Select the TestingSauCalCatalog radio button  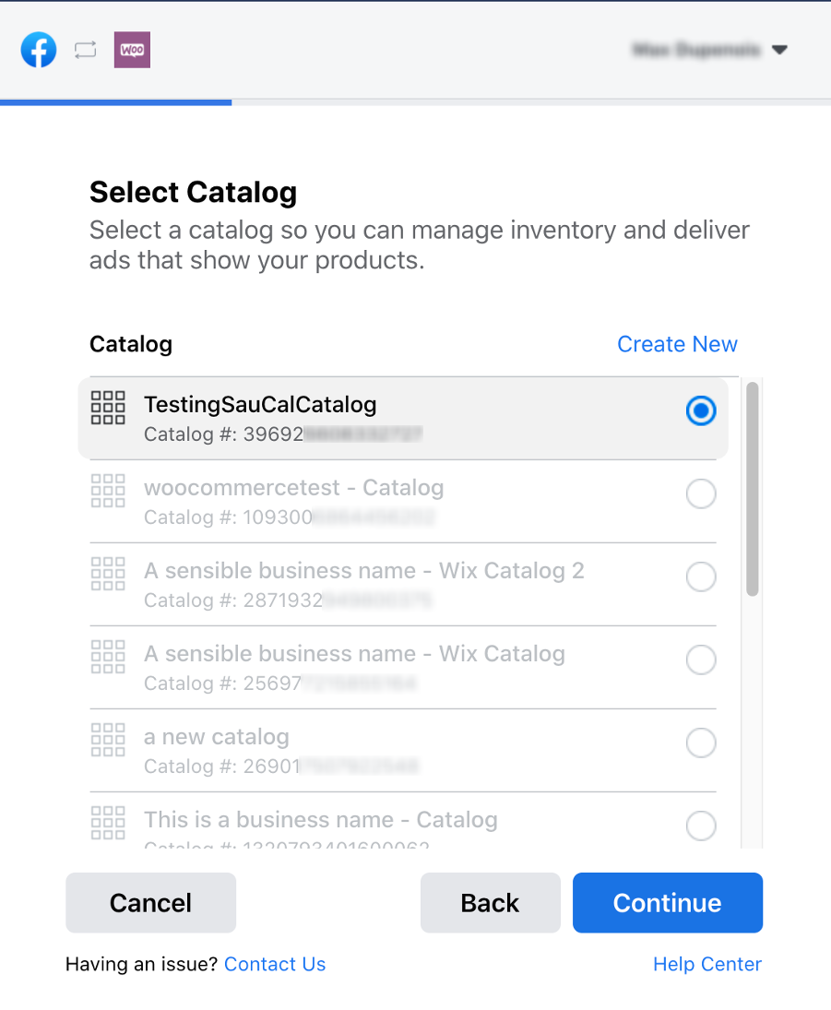(x=701, y=410)
